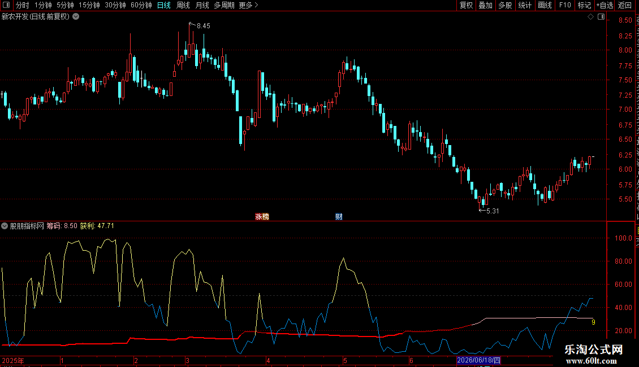Click the 5.31 low price label
The height and width of the screenshot is (367, 639).
tap(493, 211)
